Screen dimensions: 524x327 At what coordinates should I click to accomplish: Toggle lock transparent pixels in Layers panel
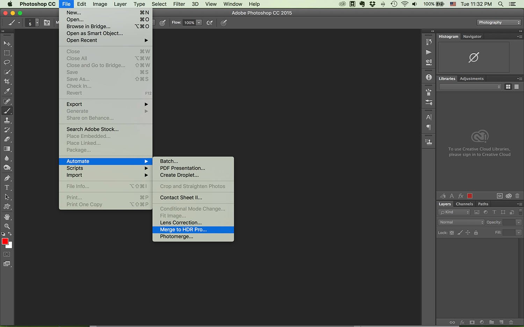tap(451, 233)
